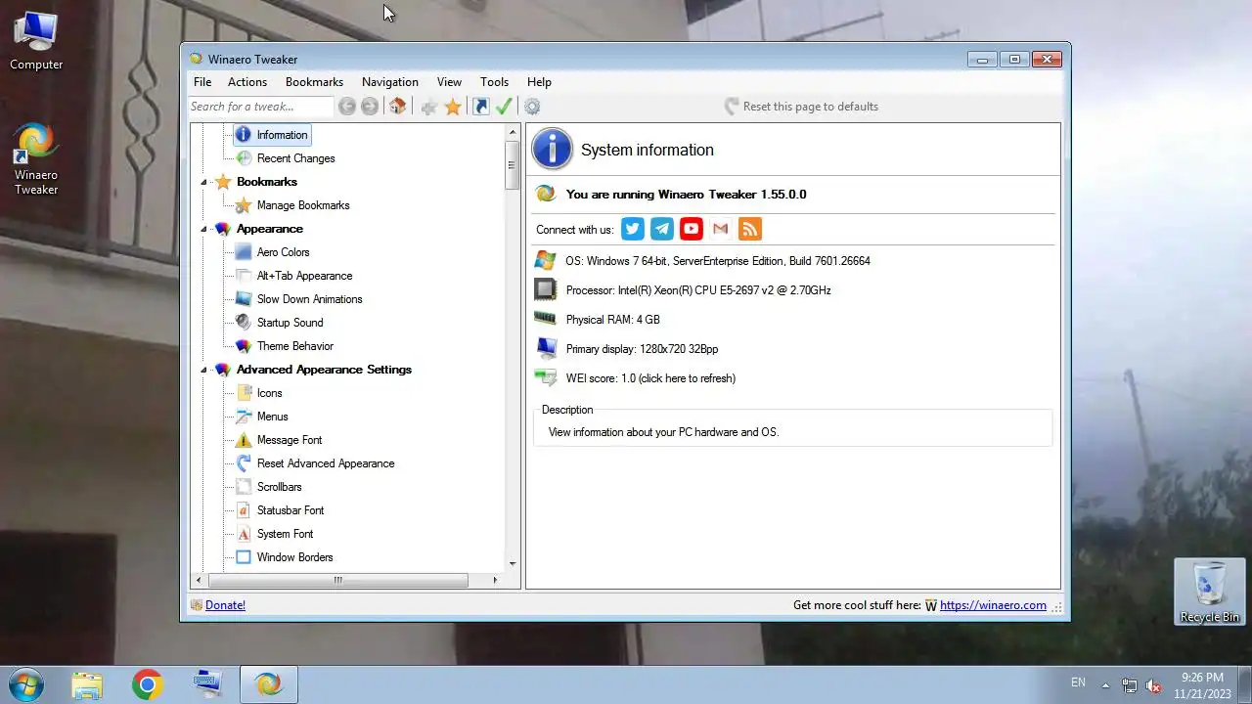This screenshot has width=1252, height=704.
Task: Open Winaero's Twitter page icon
Action: point(633,229)
